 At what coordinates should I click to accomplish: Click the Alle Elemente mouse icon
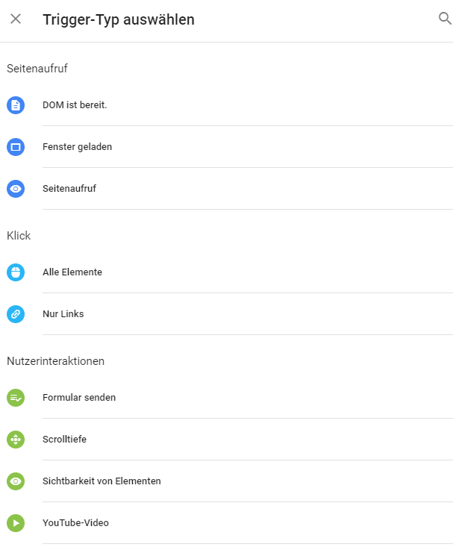(16, 272)
